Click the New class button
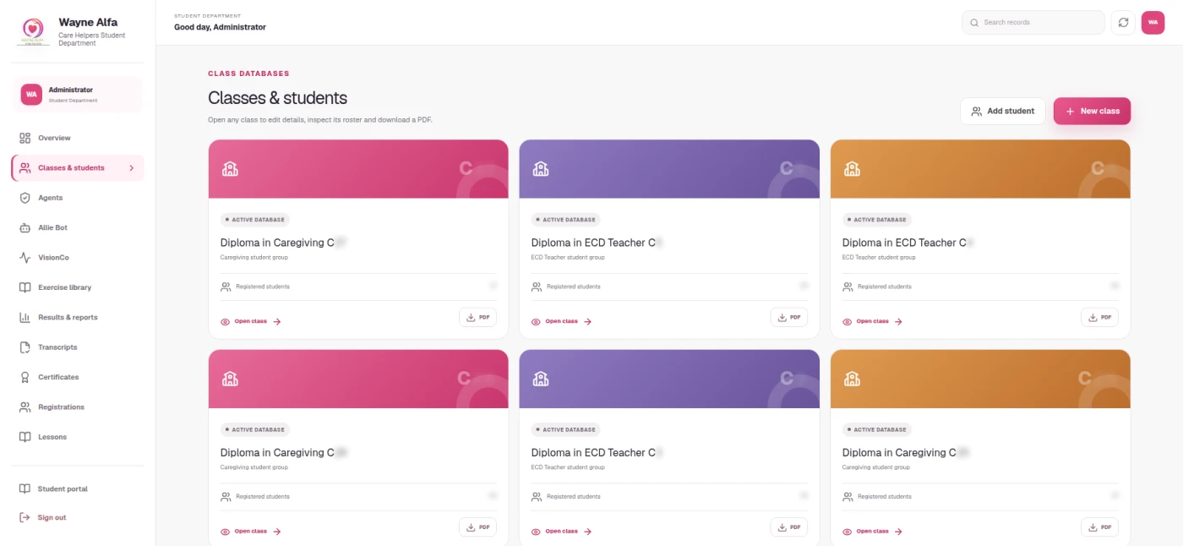This screenshot has width=1183, height=546. point(1092,111)
